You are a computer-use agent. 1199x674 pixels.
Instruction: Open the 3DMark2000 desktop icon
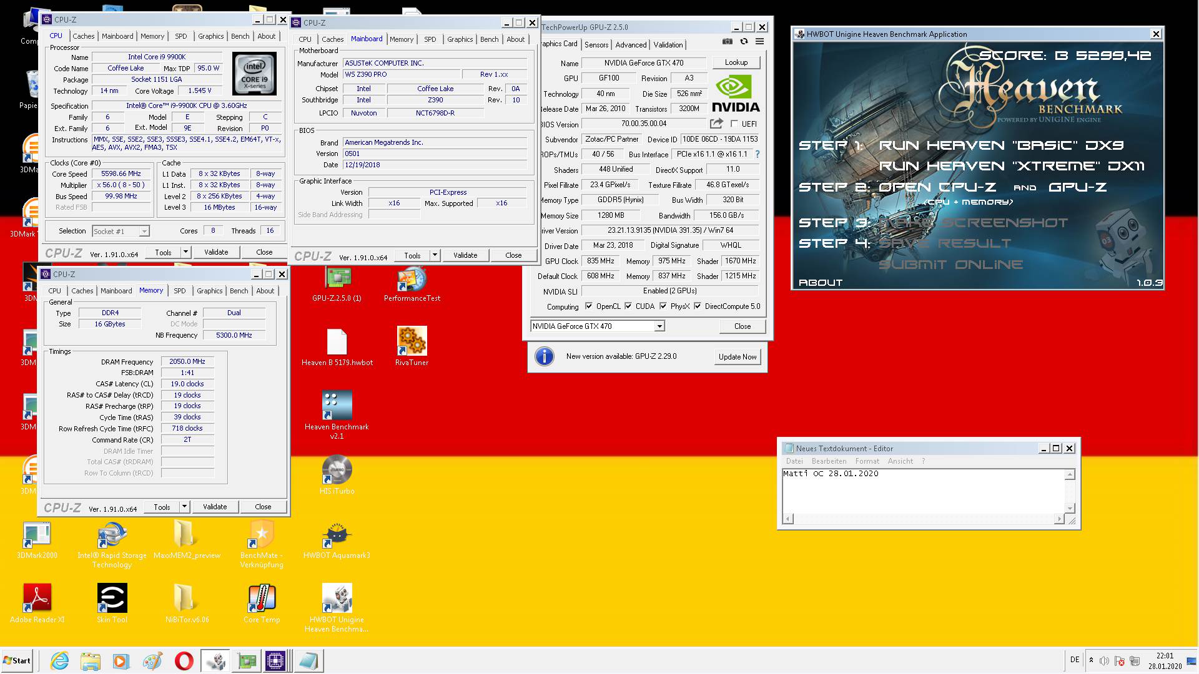click(37, 540)
